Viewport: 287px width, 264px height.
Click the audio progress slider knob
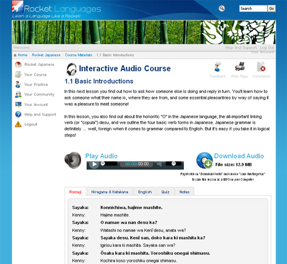point(103,163)
